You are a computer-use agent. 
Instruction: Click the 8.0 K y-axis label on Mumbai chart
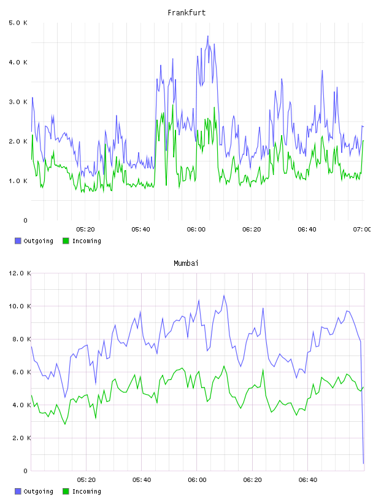21,339
